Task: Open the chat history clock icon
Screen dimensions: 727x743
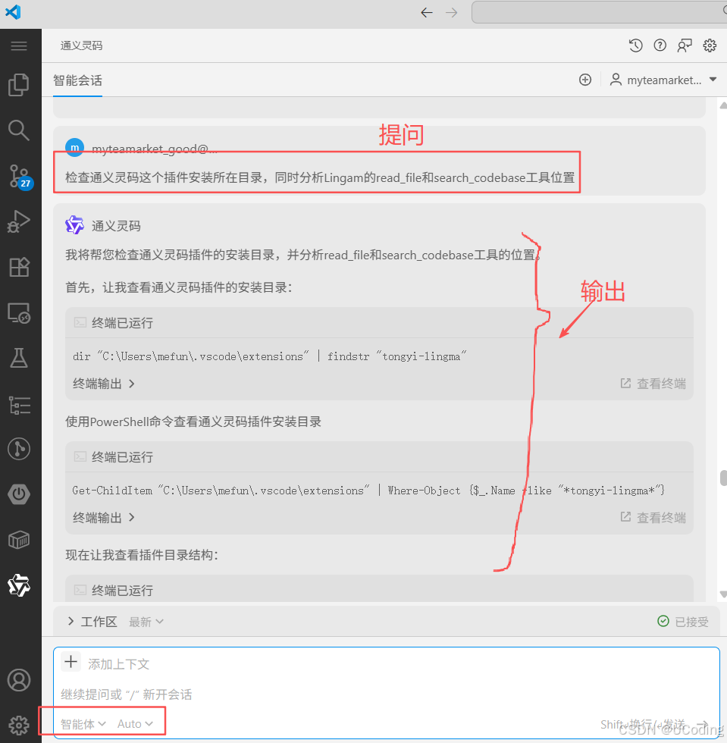Action: click(635, 45)
